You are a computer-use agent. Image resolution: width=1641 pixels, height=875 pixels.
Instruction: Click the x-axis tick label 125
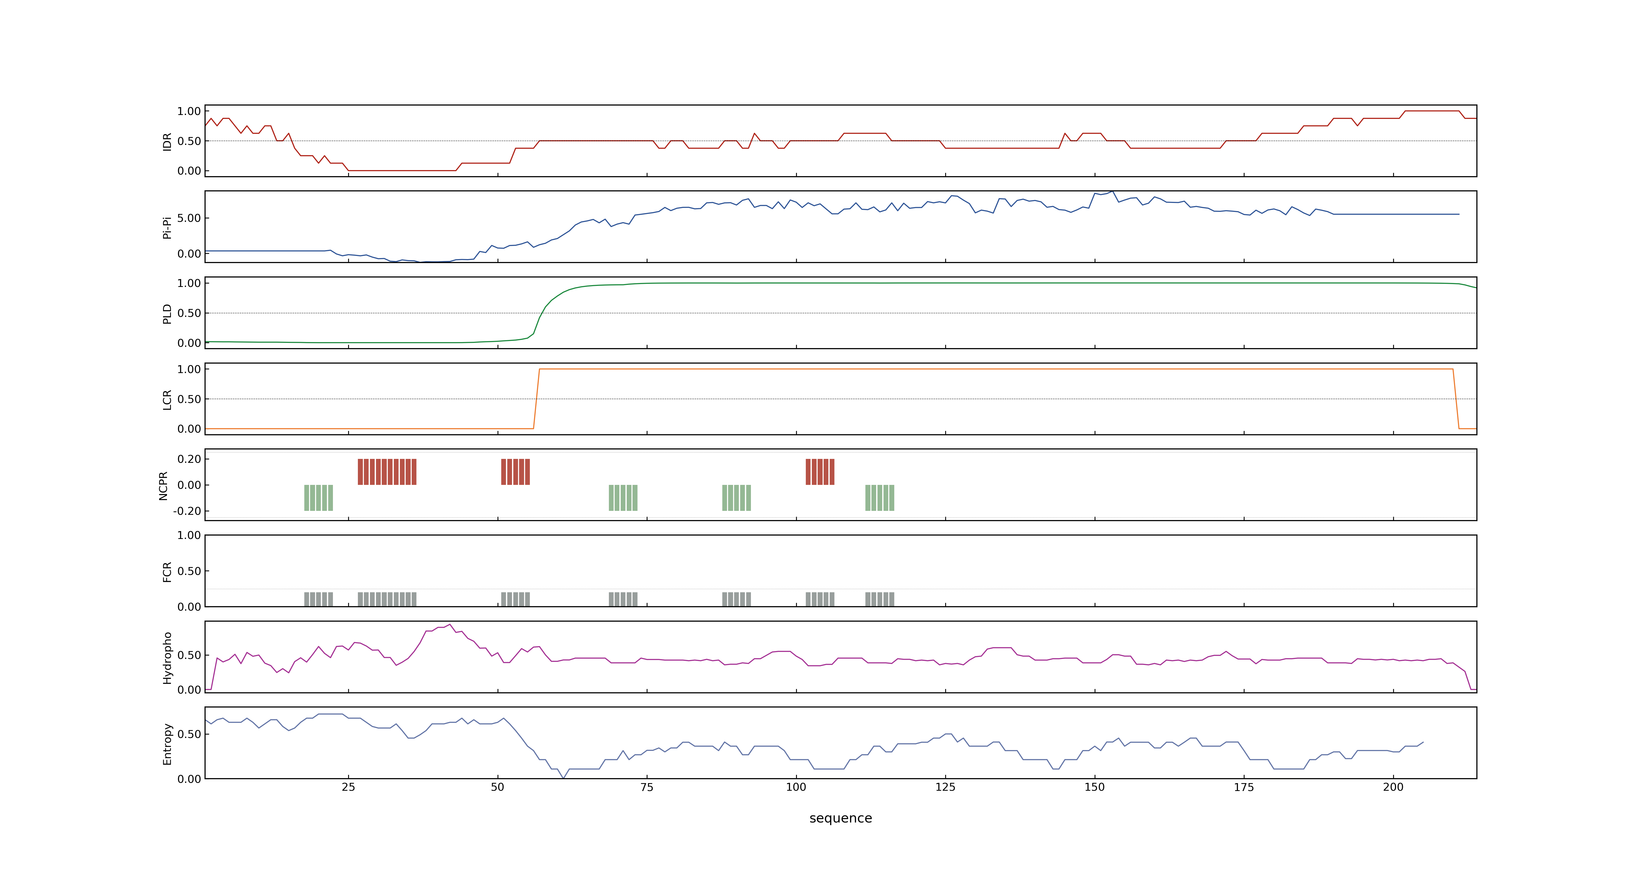(x=945, y=787)
